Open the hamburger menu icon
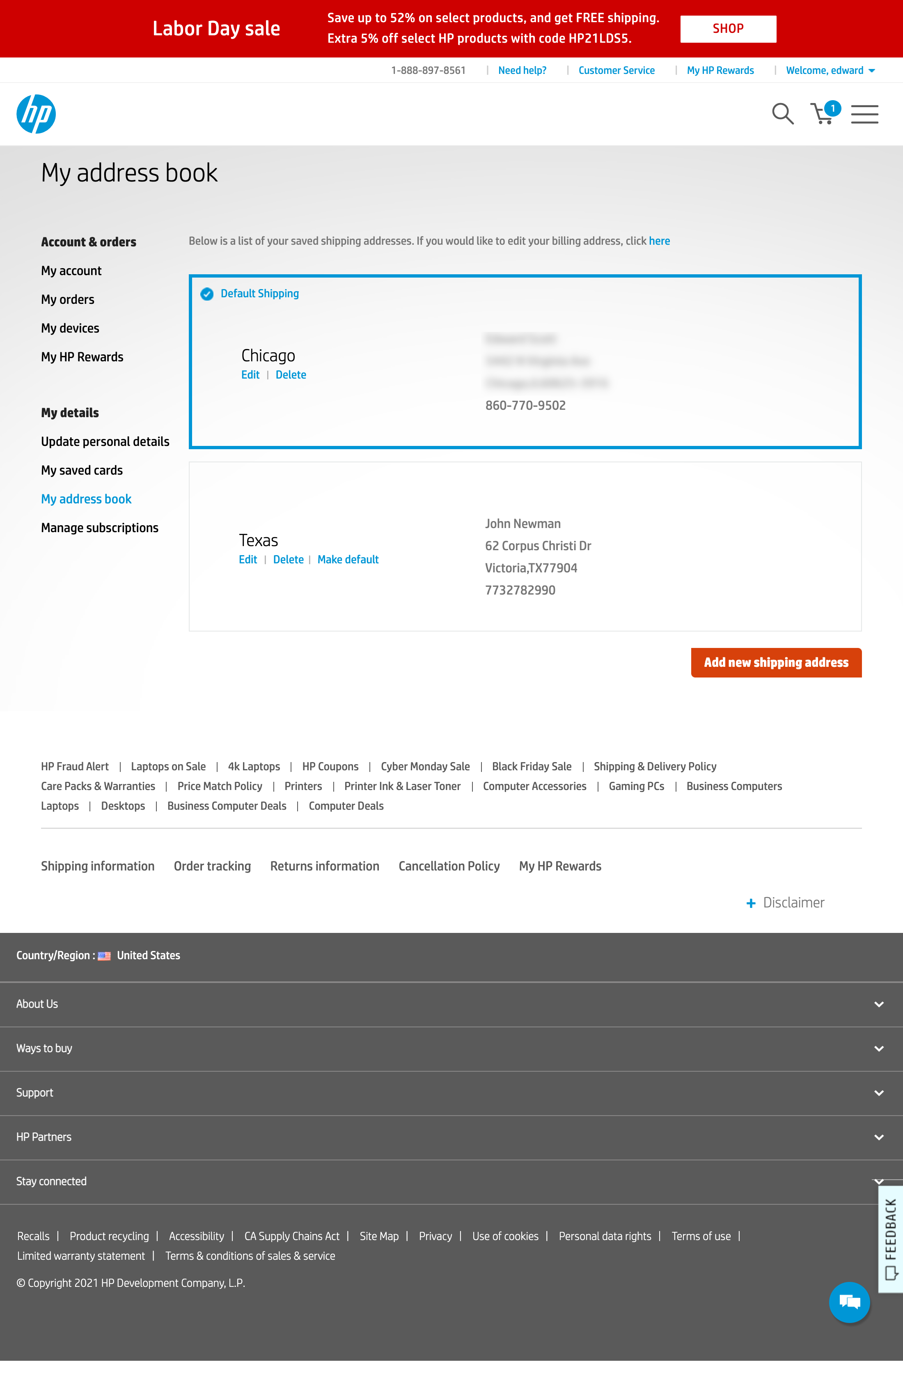Image resolution: width=903 pixels, height=1378 pixels. click(864, 114)
